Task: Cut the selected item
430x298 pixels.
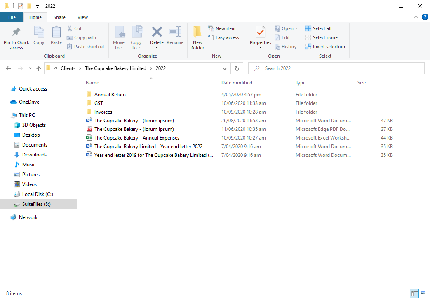Action: (74, 28)
